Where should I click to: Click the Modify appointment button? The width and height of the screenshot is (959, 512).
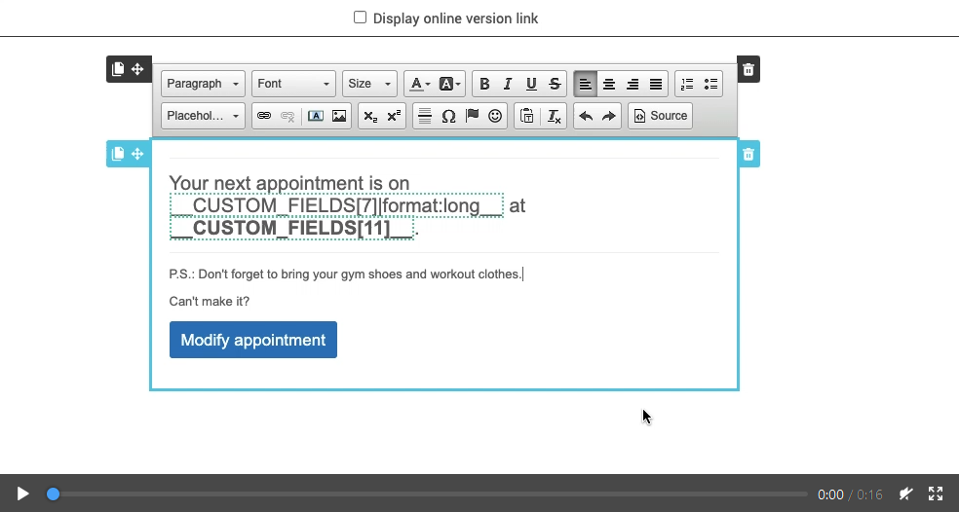pos(253,340)
